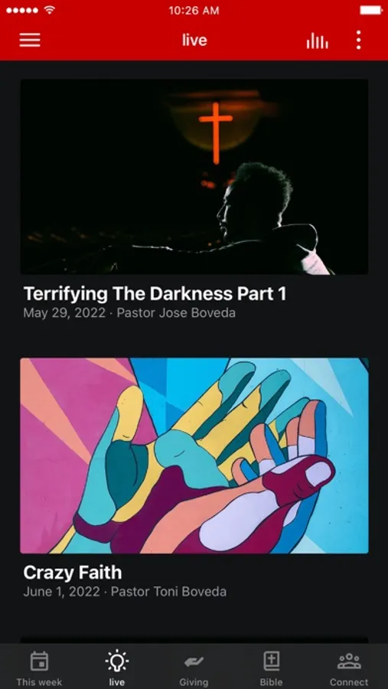
Task: Open Terrifying The Darkness Part 1 title
Action: pos(155,293)
